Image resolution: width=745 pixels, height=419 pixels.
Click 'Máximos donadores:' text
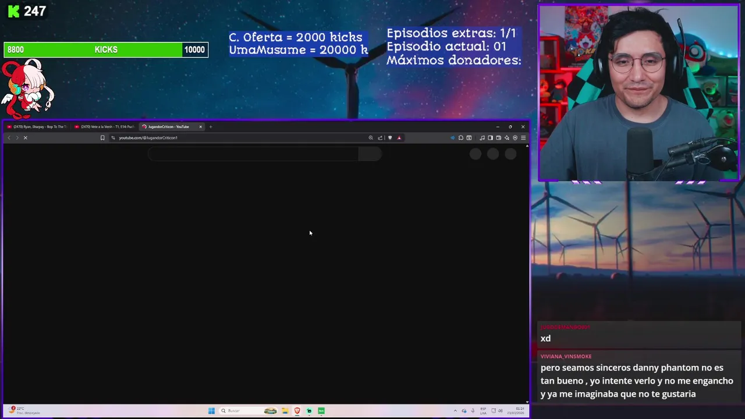454,60
